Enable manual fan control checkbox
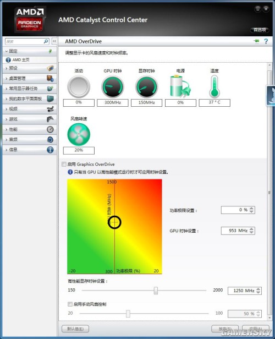 [x=70, y=304]
